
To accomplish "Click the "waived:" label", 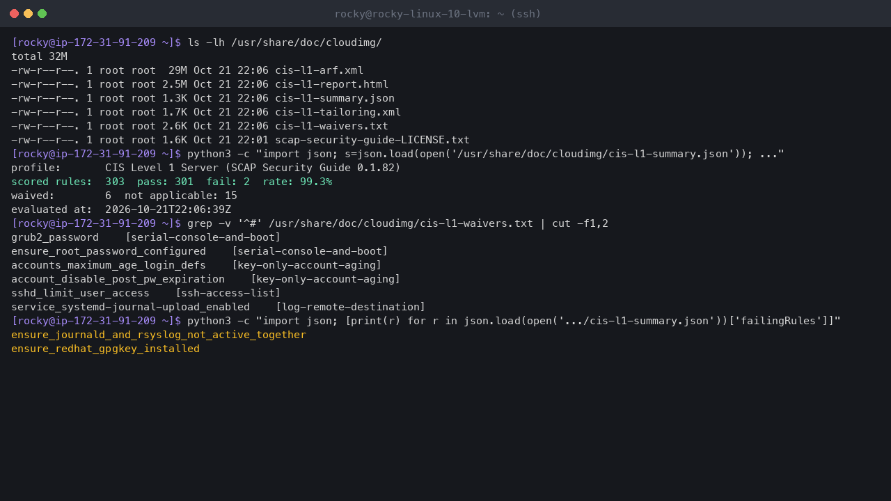I will (33, 196).
